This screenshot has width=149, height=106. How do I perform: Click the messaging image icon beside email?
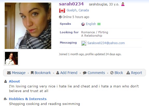point(84,43)
